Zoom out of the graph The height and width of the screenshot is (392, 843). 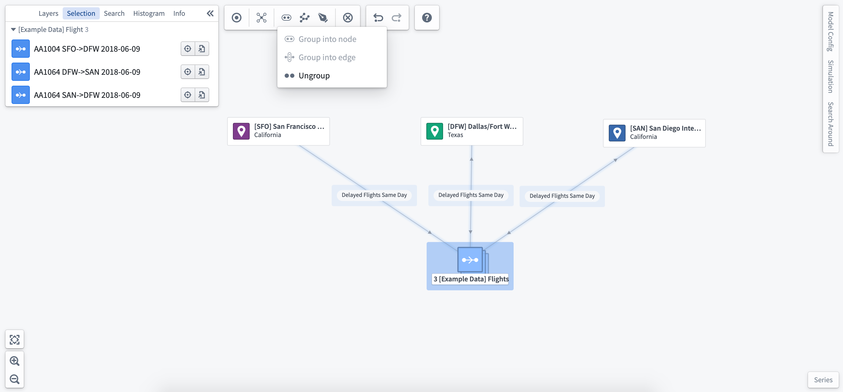[x=15, y=379]
